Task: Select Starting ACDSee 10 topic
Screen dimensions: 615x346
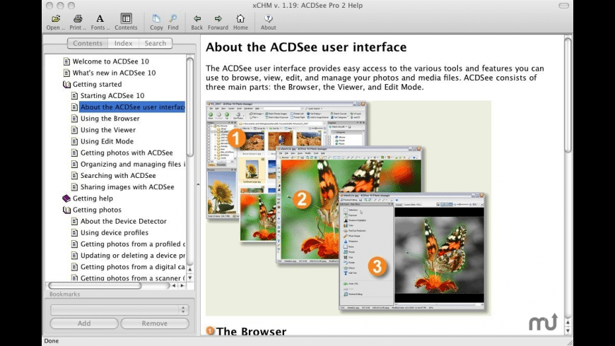Action: coord(112,95)
